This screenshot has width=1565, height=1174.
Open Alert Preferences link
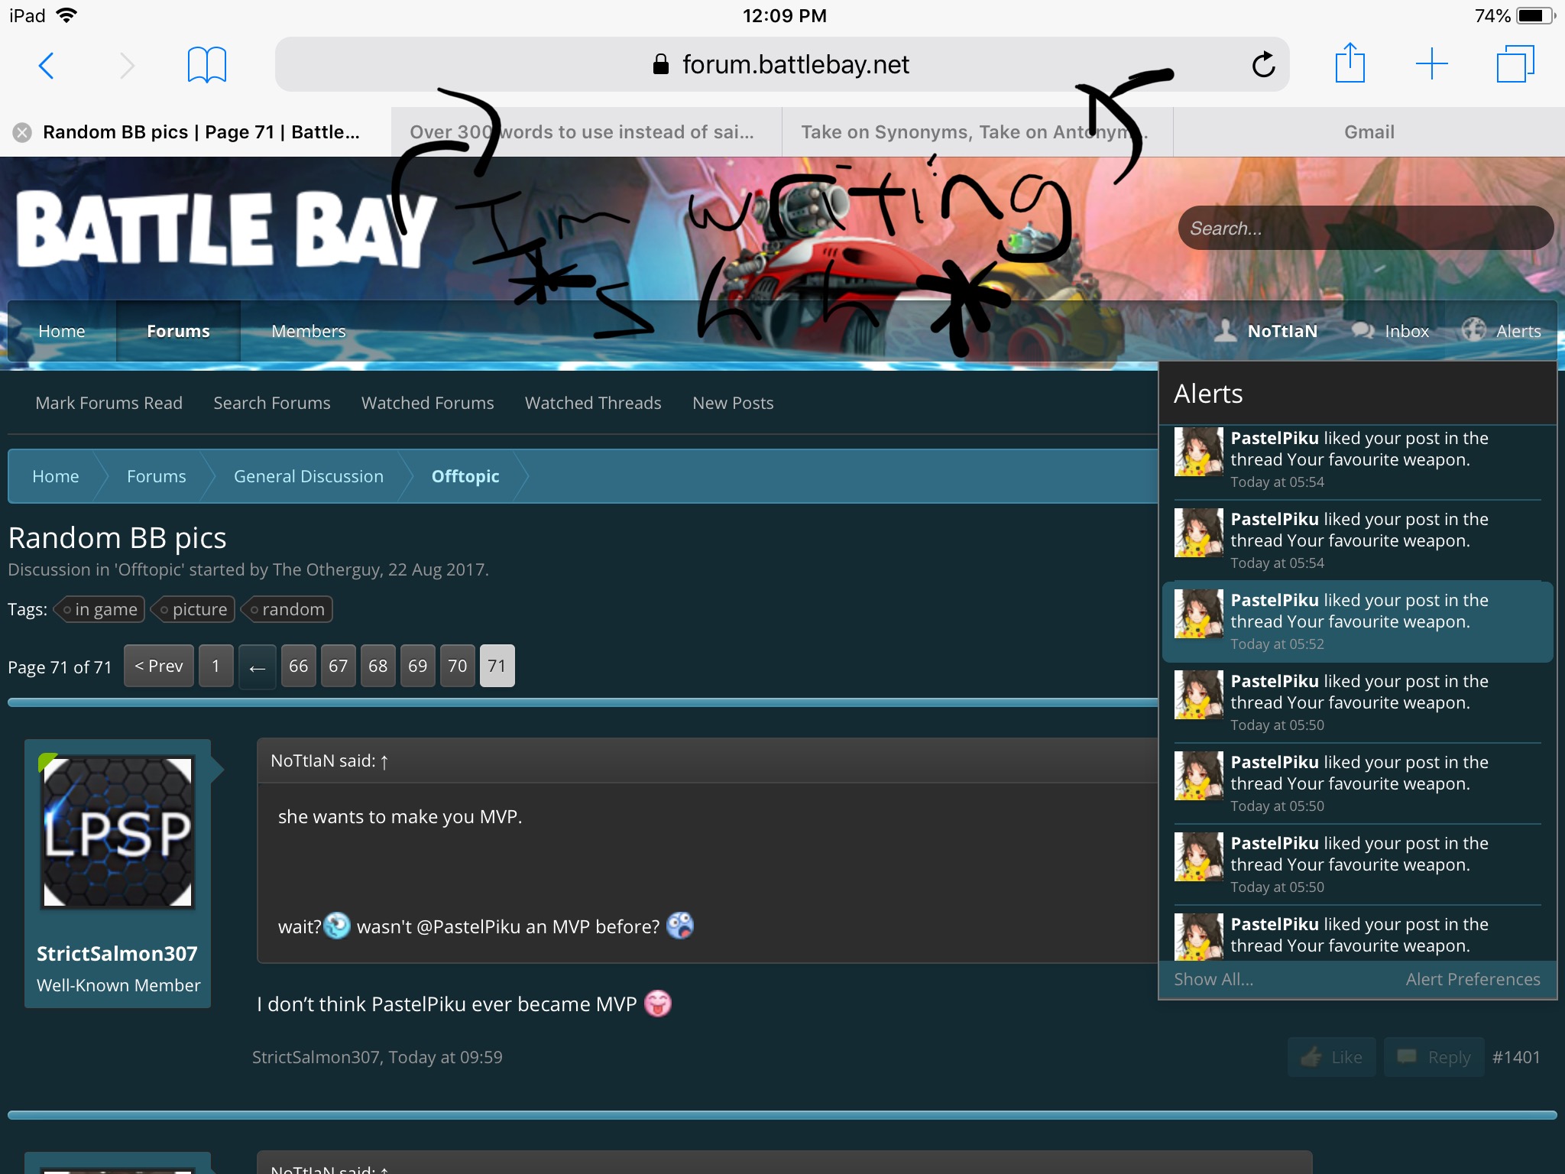click(1473, 979)
